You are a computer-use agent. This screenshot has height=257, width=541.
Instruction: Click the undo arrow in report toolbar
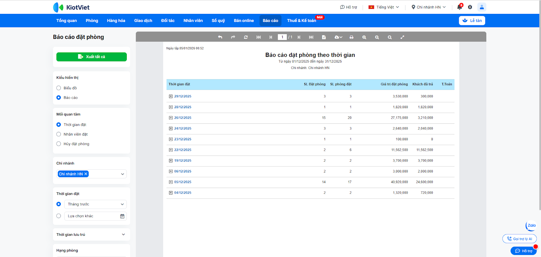(220, 37)
